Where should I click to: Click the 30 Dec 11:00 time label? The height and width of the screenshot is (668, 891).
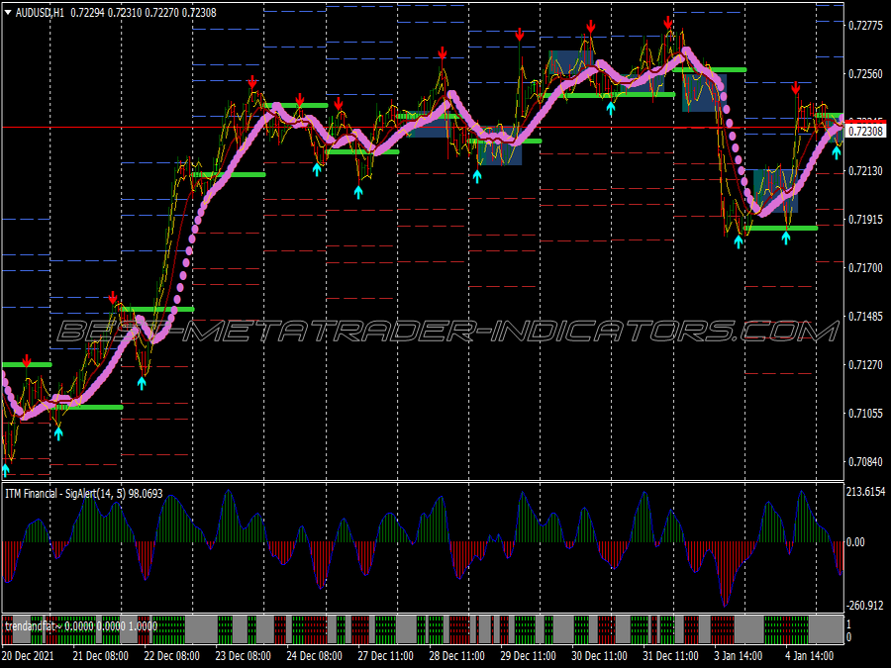[599, 655]
